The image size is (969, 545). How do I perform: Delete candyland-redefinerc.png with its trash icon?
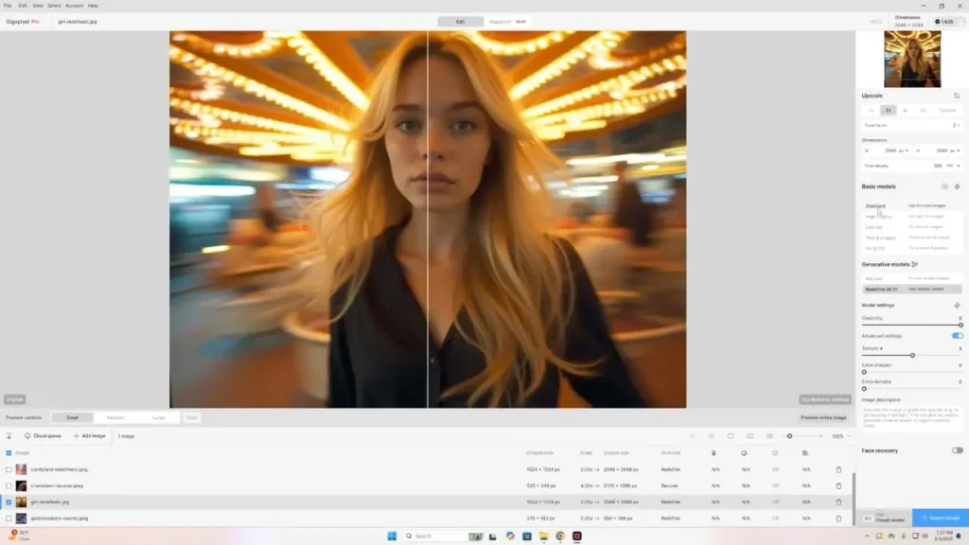tap(837, 469)
